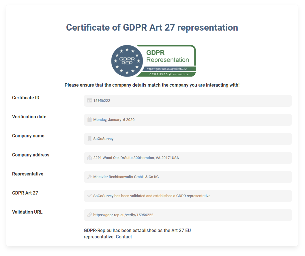305x256 pixels.
Task: Click the gdpr-rep.eu URL on the badge
Action: coord(166,69)
